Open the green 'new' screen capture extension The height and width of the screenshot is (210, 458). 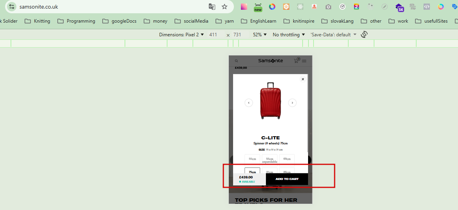[x=258, y=7]
